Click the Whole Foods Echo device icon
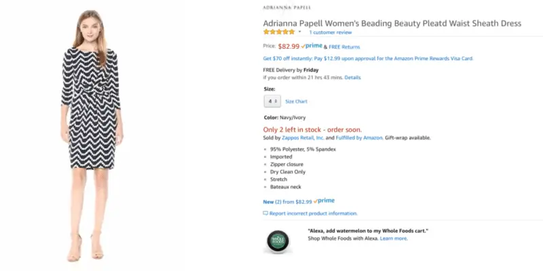The image size is (543, 271). 278,241
